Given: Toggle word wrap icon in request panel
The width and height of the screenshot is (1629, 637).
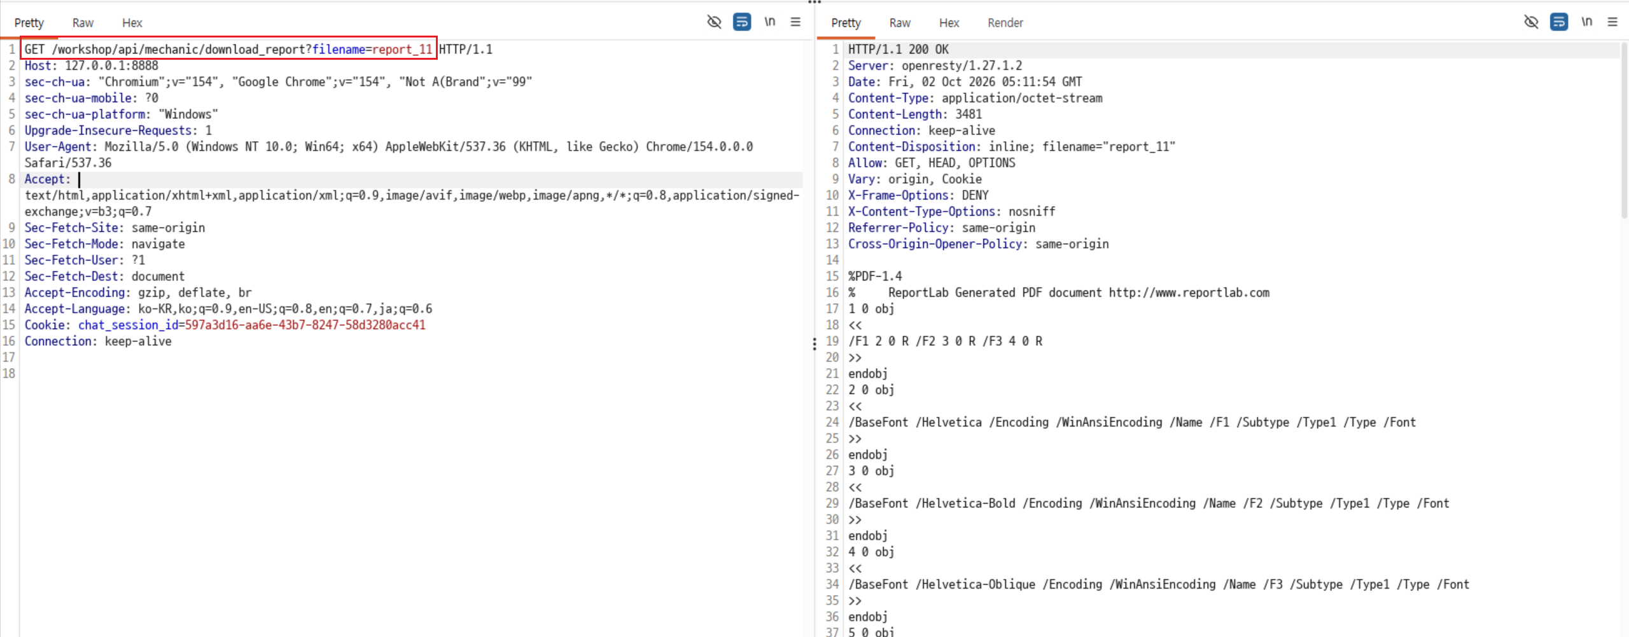Looking at the screenshot, I should click(742, 22).
